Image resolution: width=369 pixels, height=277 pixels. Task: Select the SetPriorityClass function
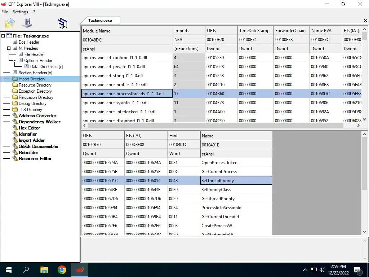tap(236, 190)
